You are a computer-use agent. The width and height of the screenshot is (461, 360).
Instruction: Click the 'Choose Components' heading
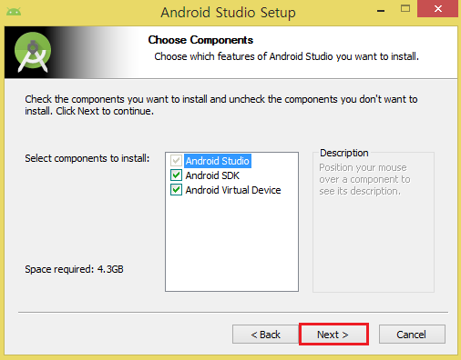pyautogui.click(x=200, y=40)
